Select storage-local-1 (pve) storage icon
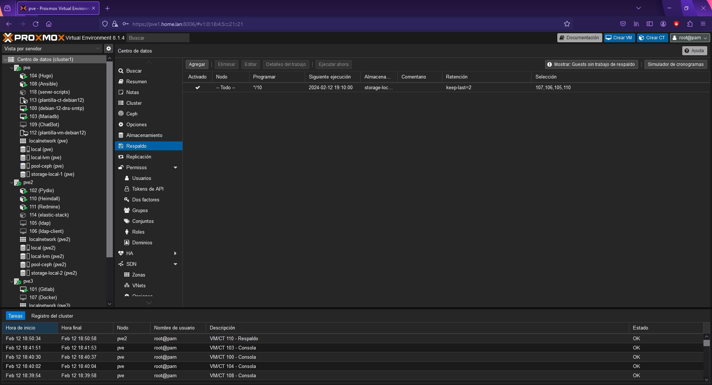Image resolution: width=712 pixels, height=385 pixels. pos(24,174)
